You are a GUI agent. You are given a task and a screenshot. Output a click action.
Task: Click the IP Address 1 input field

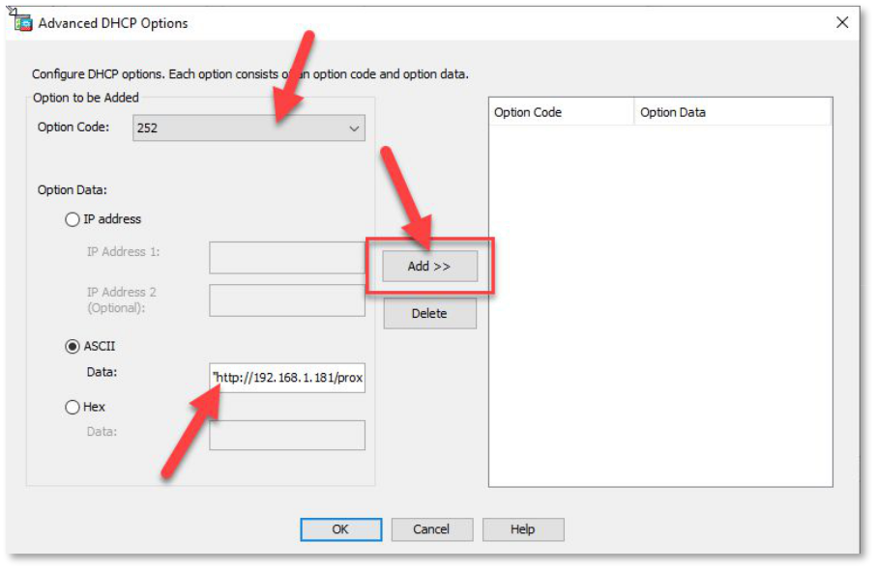286,258
